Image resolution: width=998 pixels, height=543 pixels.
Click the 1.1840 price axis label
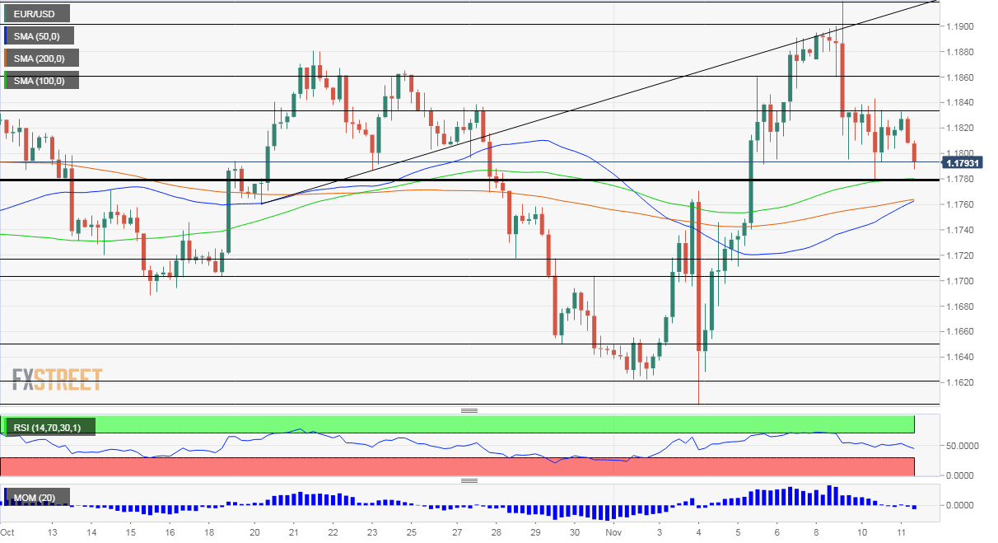(960, 103)
